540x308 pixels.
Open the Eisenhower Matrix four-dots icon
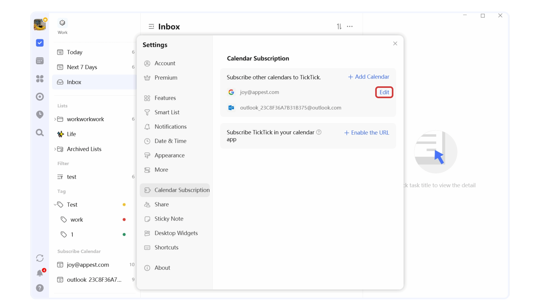point(40,79)
